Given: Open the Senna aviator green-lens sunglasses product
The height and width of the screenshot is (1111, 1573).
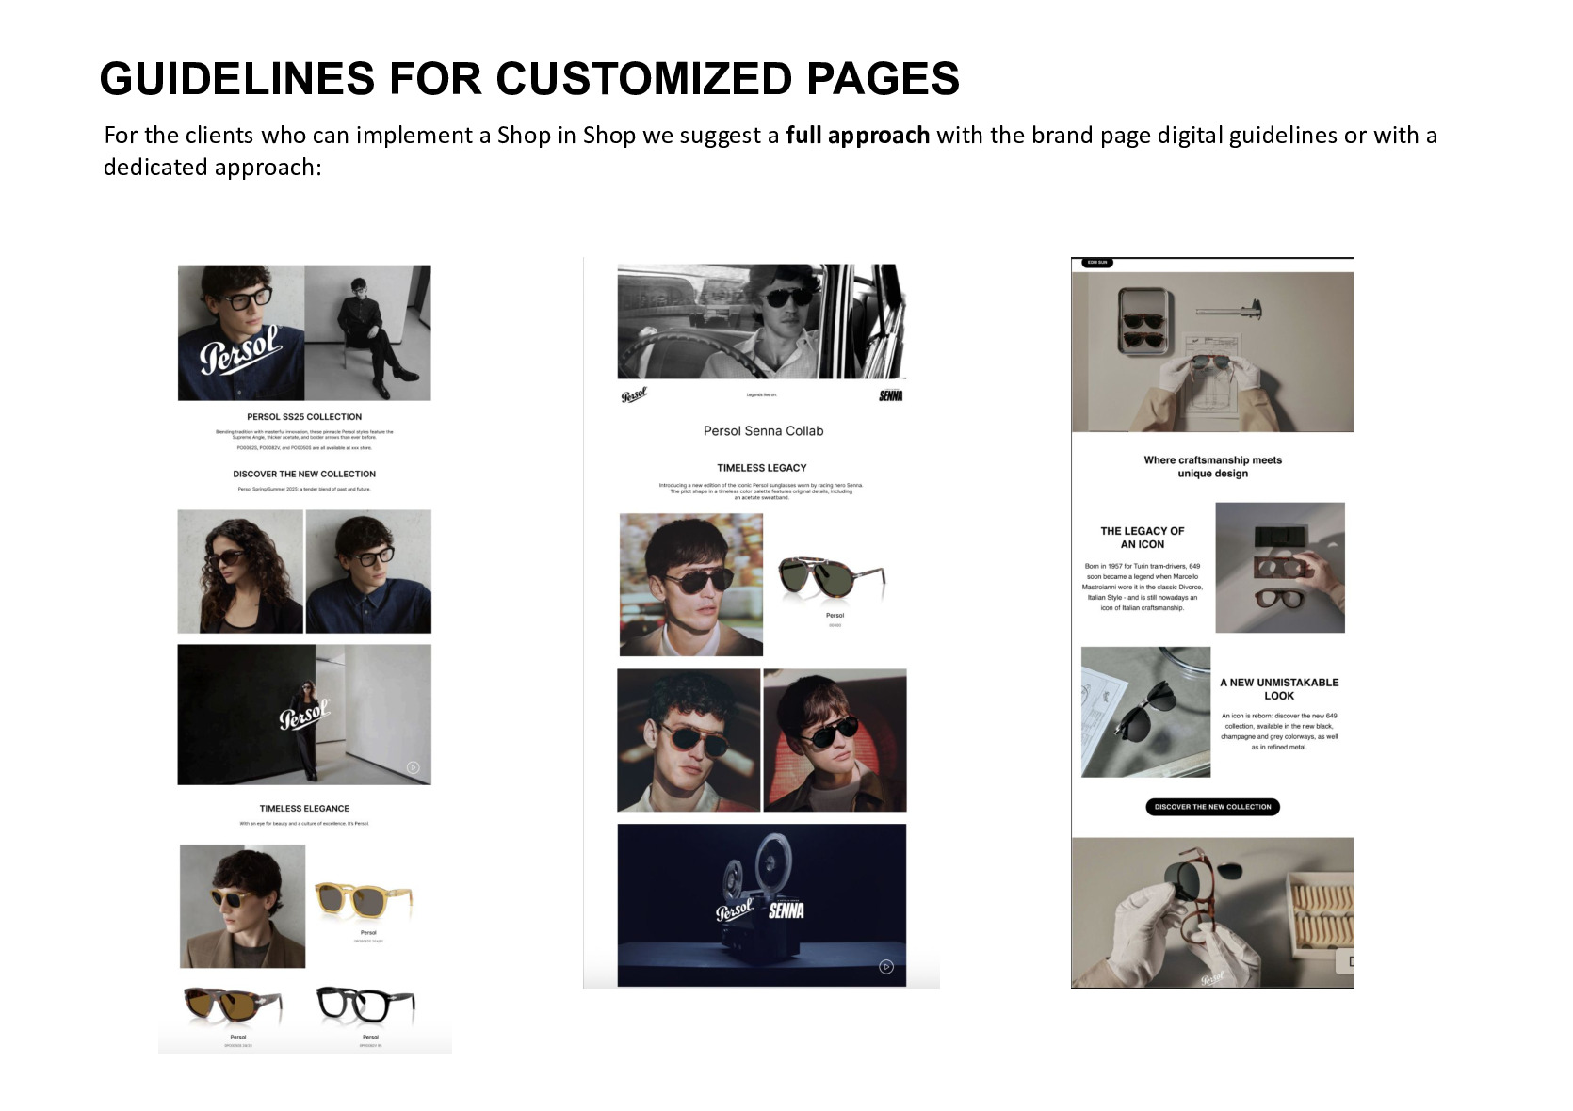Looking at the screenshot, I should [x=834, y=577].
